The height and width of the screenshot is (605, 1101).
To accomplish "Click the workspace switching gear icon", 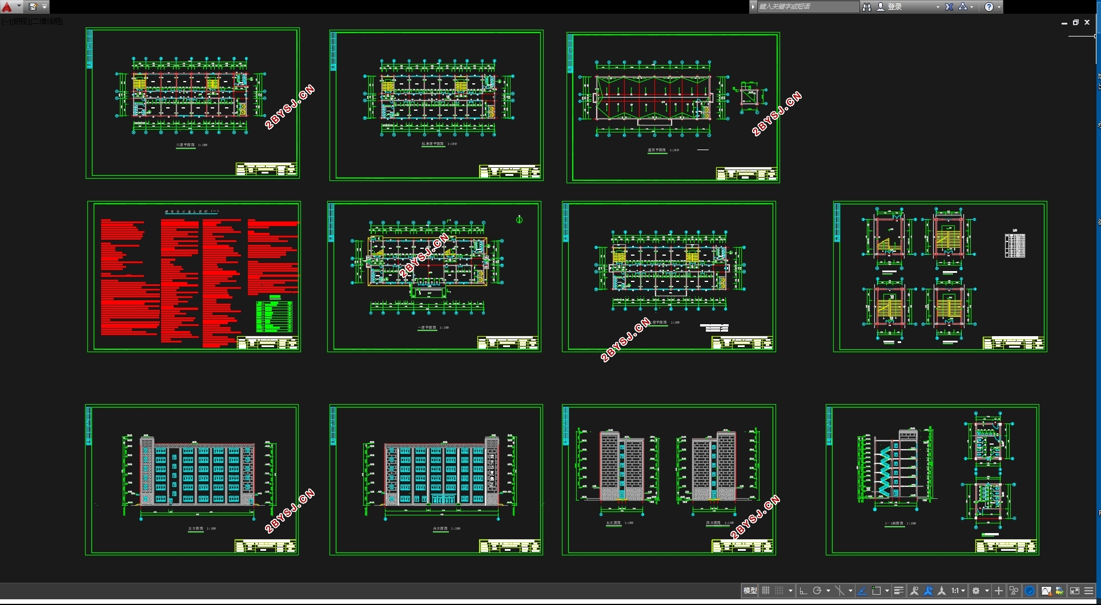I will pyautogui.click(x=976, y=591).
